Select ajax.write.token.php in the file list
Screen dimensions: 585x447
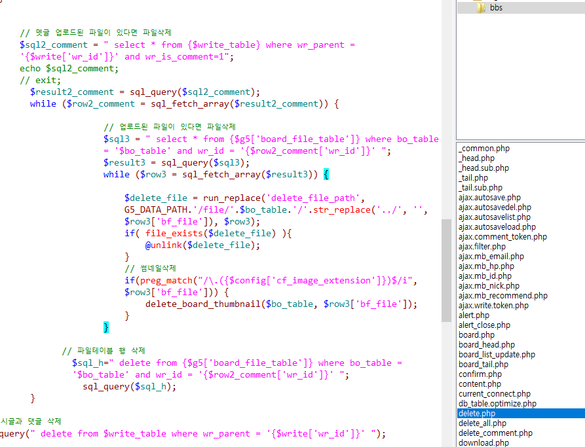tap(493, 306)
